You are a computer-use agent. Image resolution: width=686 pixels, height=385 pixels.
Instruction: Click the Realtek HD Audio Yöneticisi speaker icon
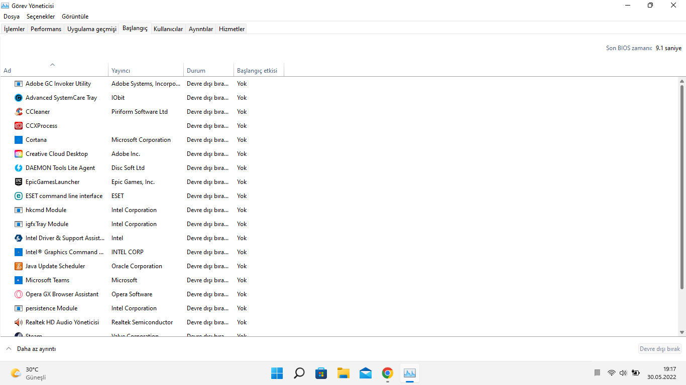19,322
